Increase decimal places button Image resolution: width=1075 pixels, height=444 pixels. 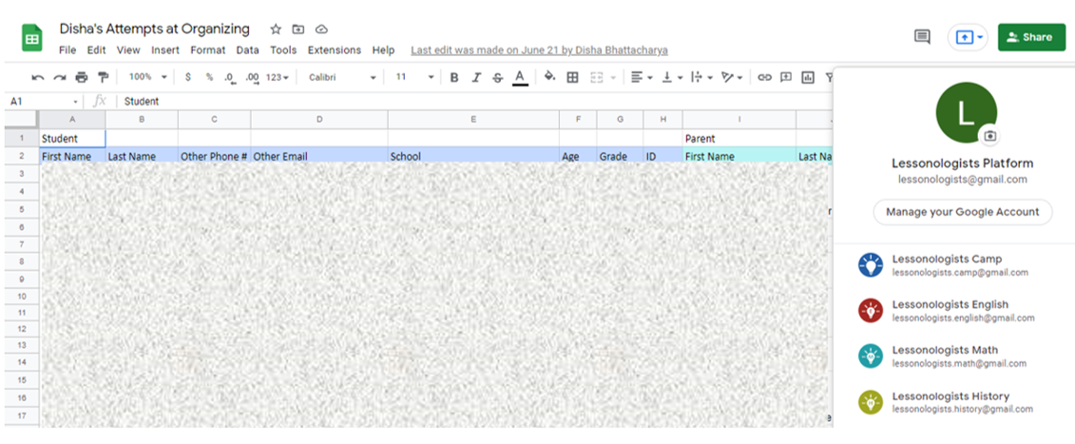252,78
